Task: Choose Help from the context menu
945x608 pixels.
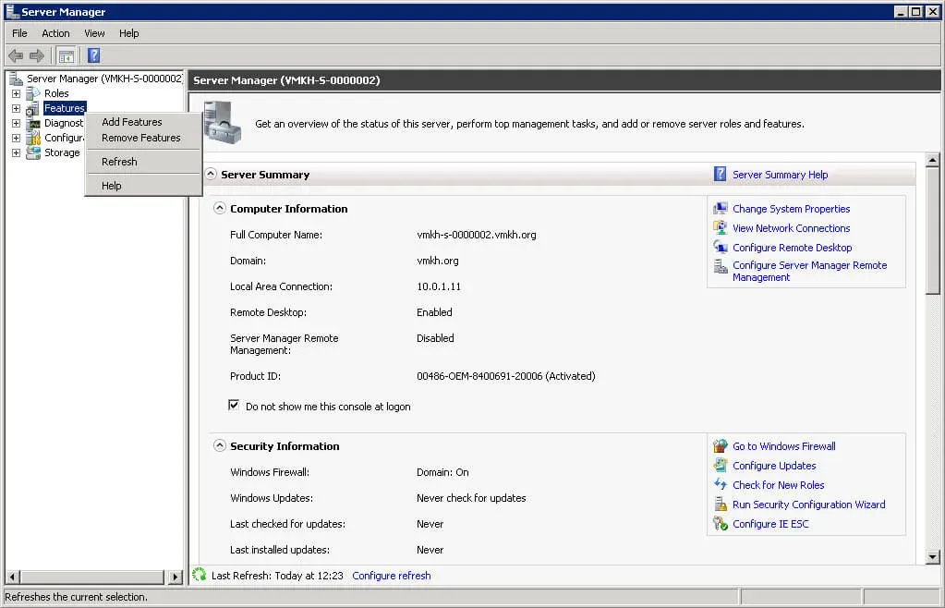Action: (x=143, y=186)
